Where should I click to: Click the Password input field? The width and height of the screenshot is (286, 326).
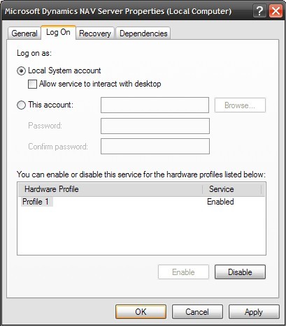(155, 126)
